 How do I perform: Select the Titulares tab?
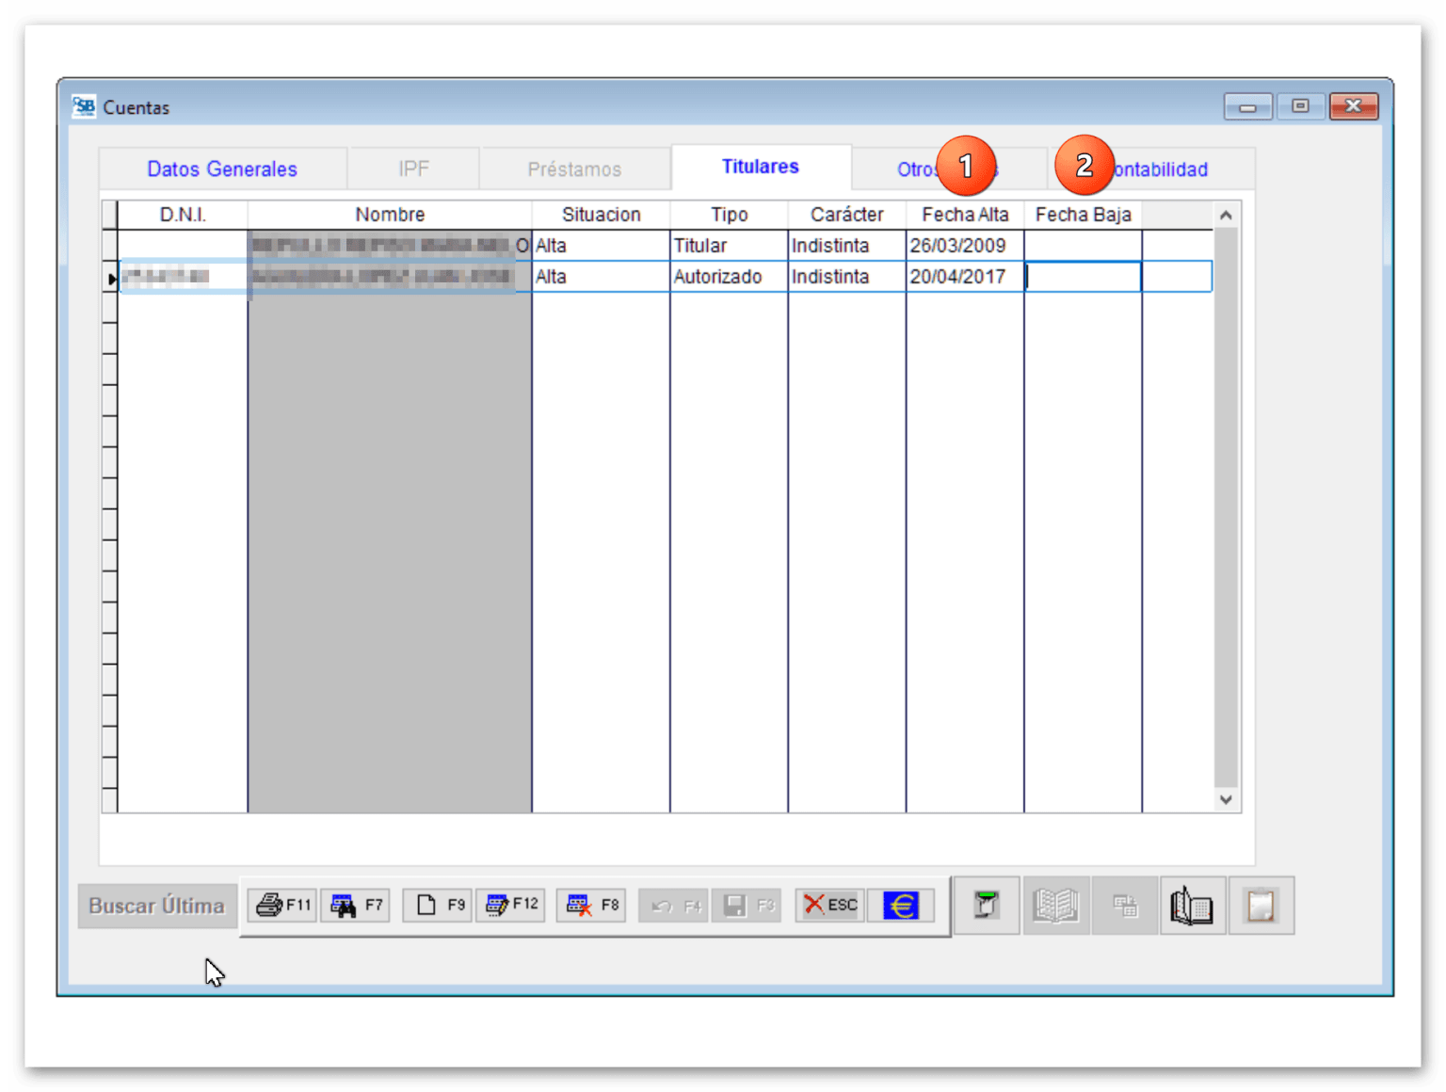click(760, 168)
